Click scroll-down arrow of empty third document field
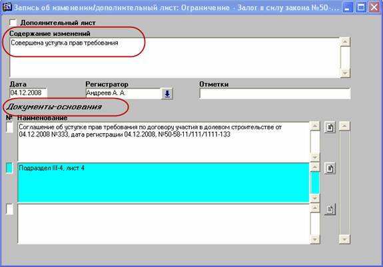The image size is (383, 267). click(314, 239)
